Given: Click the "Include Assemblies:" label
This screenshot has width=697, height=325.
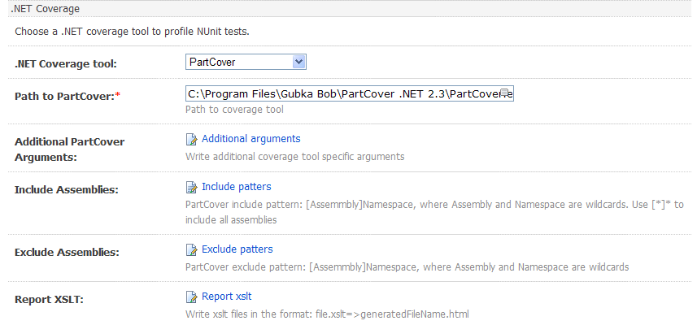Looking at the screenshot, I should [x=67, y=190].
